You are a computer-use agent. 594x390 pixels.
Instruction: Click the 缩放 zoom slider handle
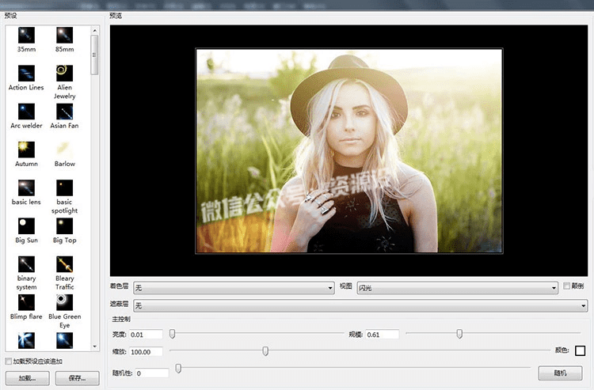(x=265, y=351)
